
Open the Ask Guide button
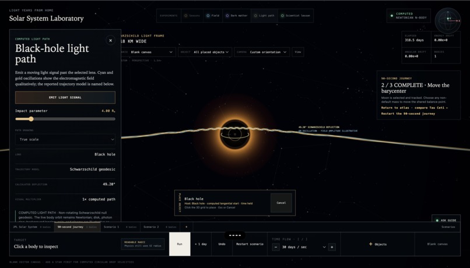(446, 220)
